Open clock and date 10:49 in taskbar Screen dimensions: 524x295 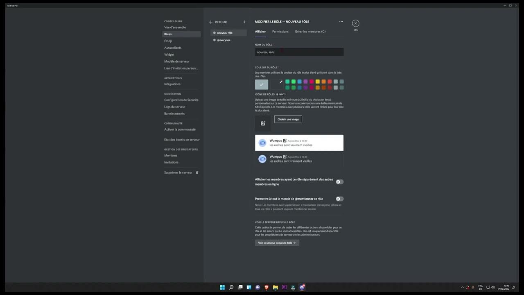pos(504,287)
